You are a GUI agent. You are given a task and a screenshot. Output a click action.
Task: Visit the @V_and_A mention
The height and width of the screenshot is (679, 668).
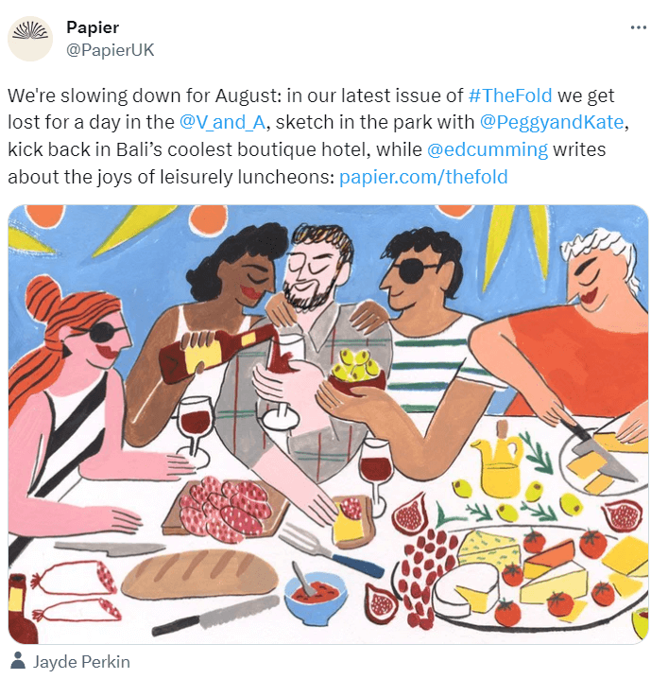222,122
